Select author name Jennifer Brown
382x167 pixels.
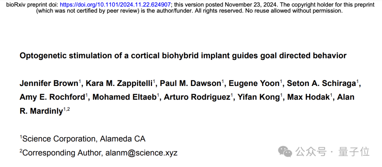pos(49,83)
